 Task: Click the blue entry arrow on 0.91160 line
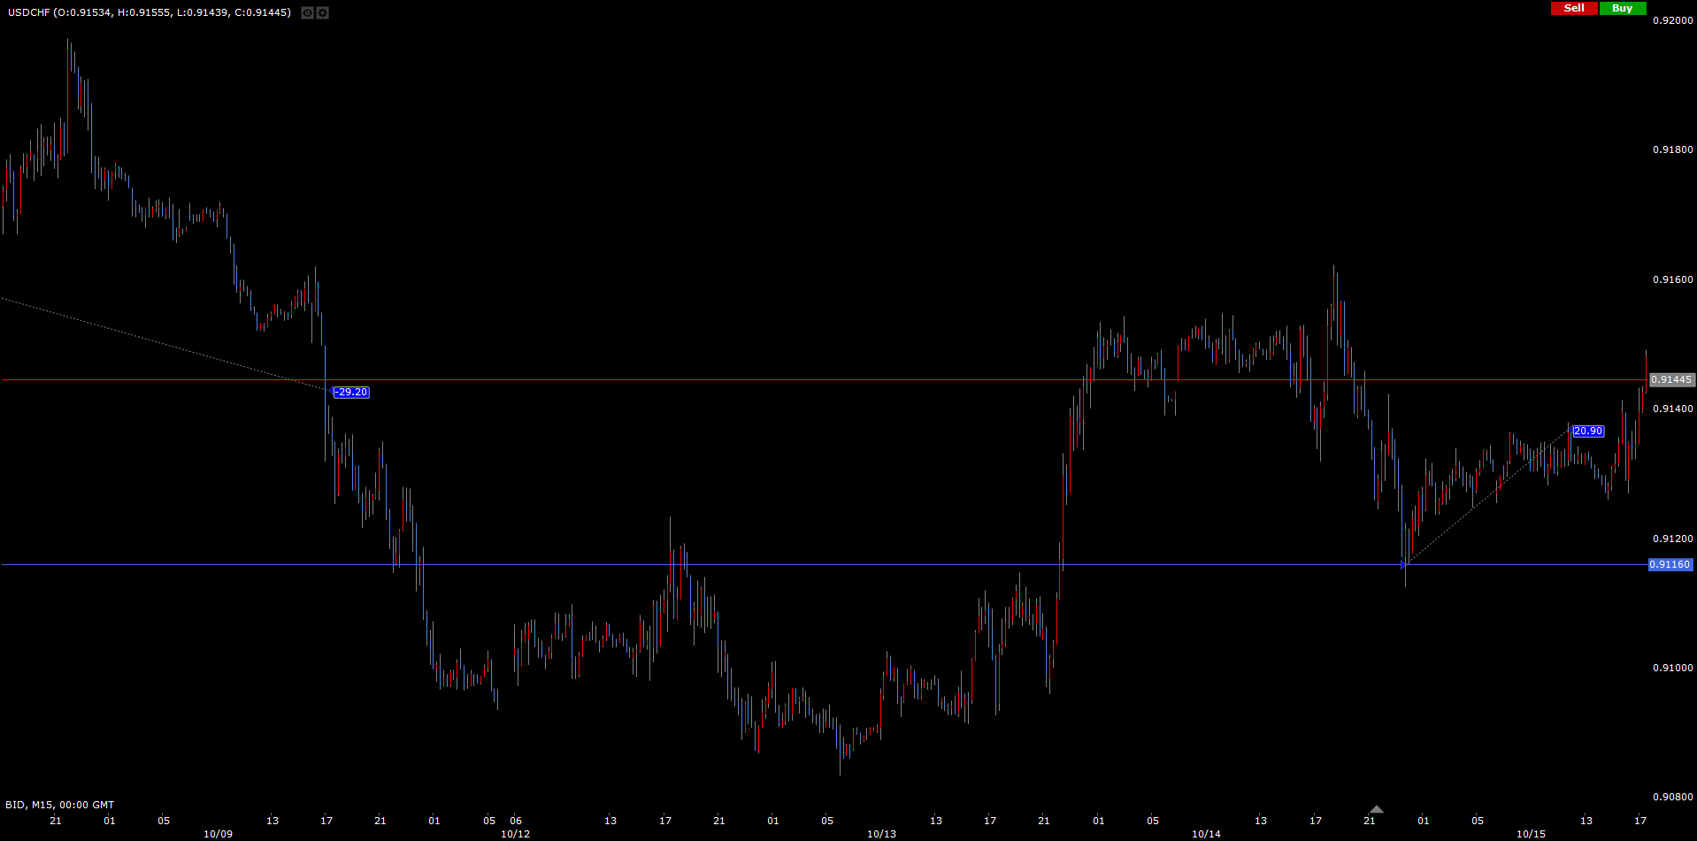click(x=1404, y=564)
